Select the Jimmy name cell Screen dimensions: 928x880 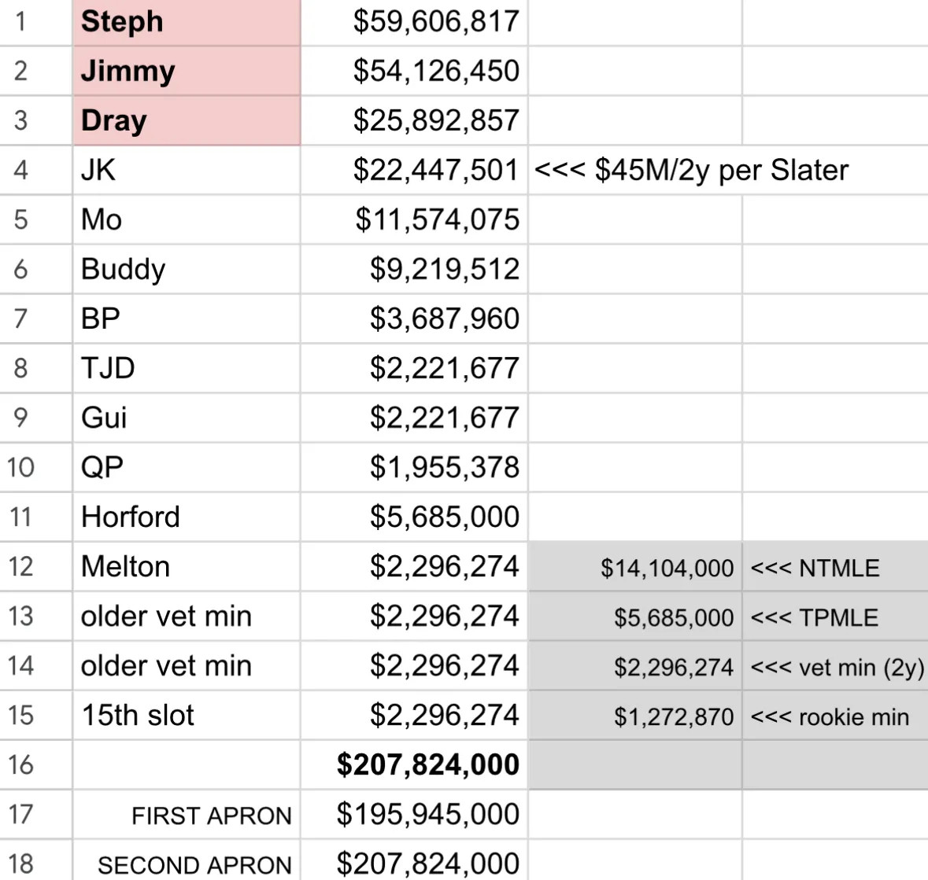click(187, 71)
